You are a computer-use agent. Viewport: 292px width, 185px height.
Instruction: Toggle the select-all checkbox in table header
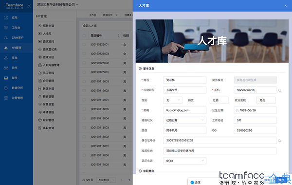point(84,35)
